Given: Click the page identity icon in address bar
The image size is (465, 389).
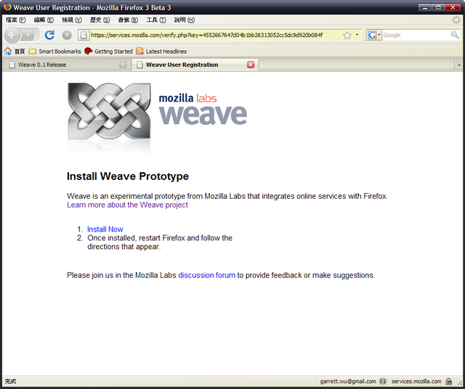Looking at the screenshot, I should click(84, 36).
